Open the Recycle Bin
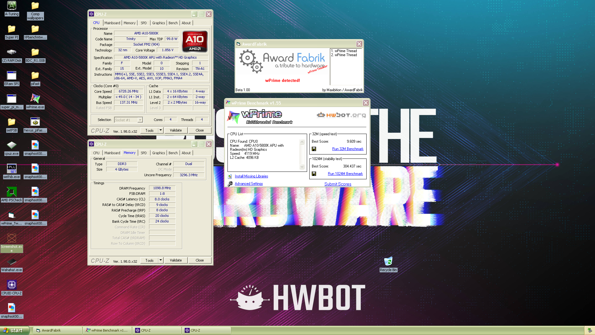Viewport: 595px width, 335px height. pyautogui.click(x=388, y=264)
